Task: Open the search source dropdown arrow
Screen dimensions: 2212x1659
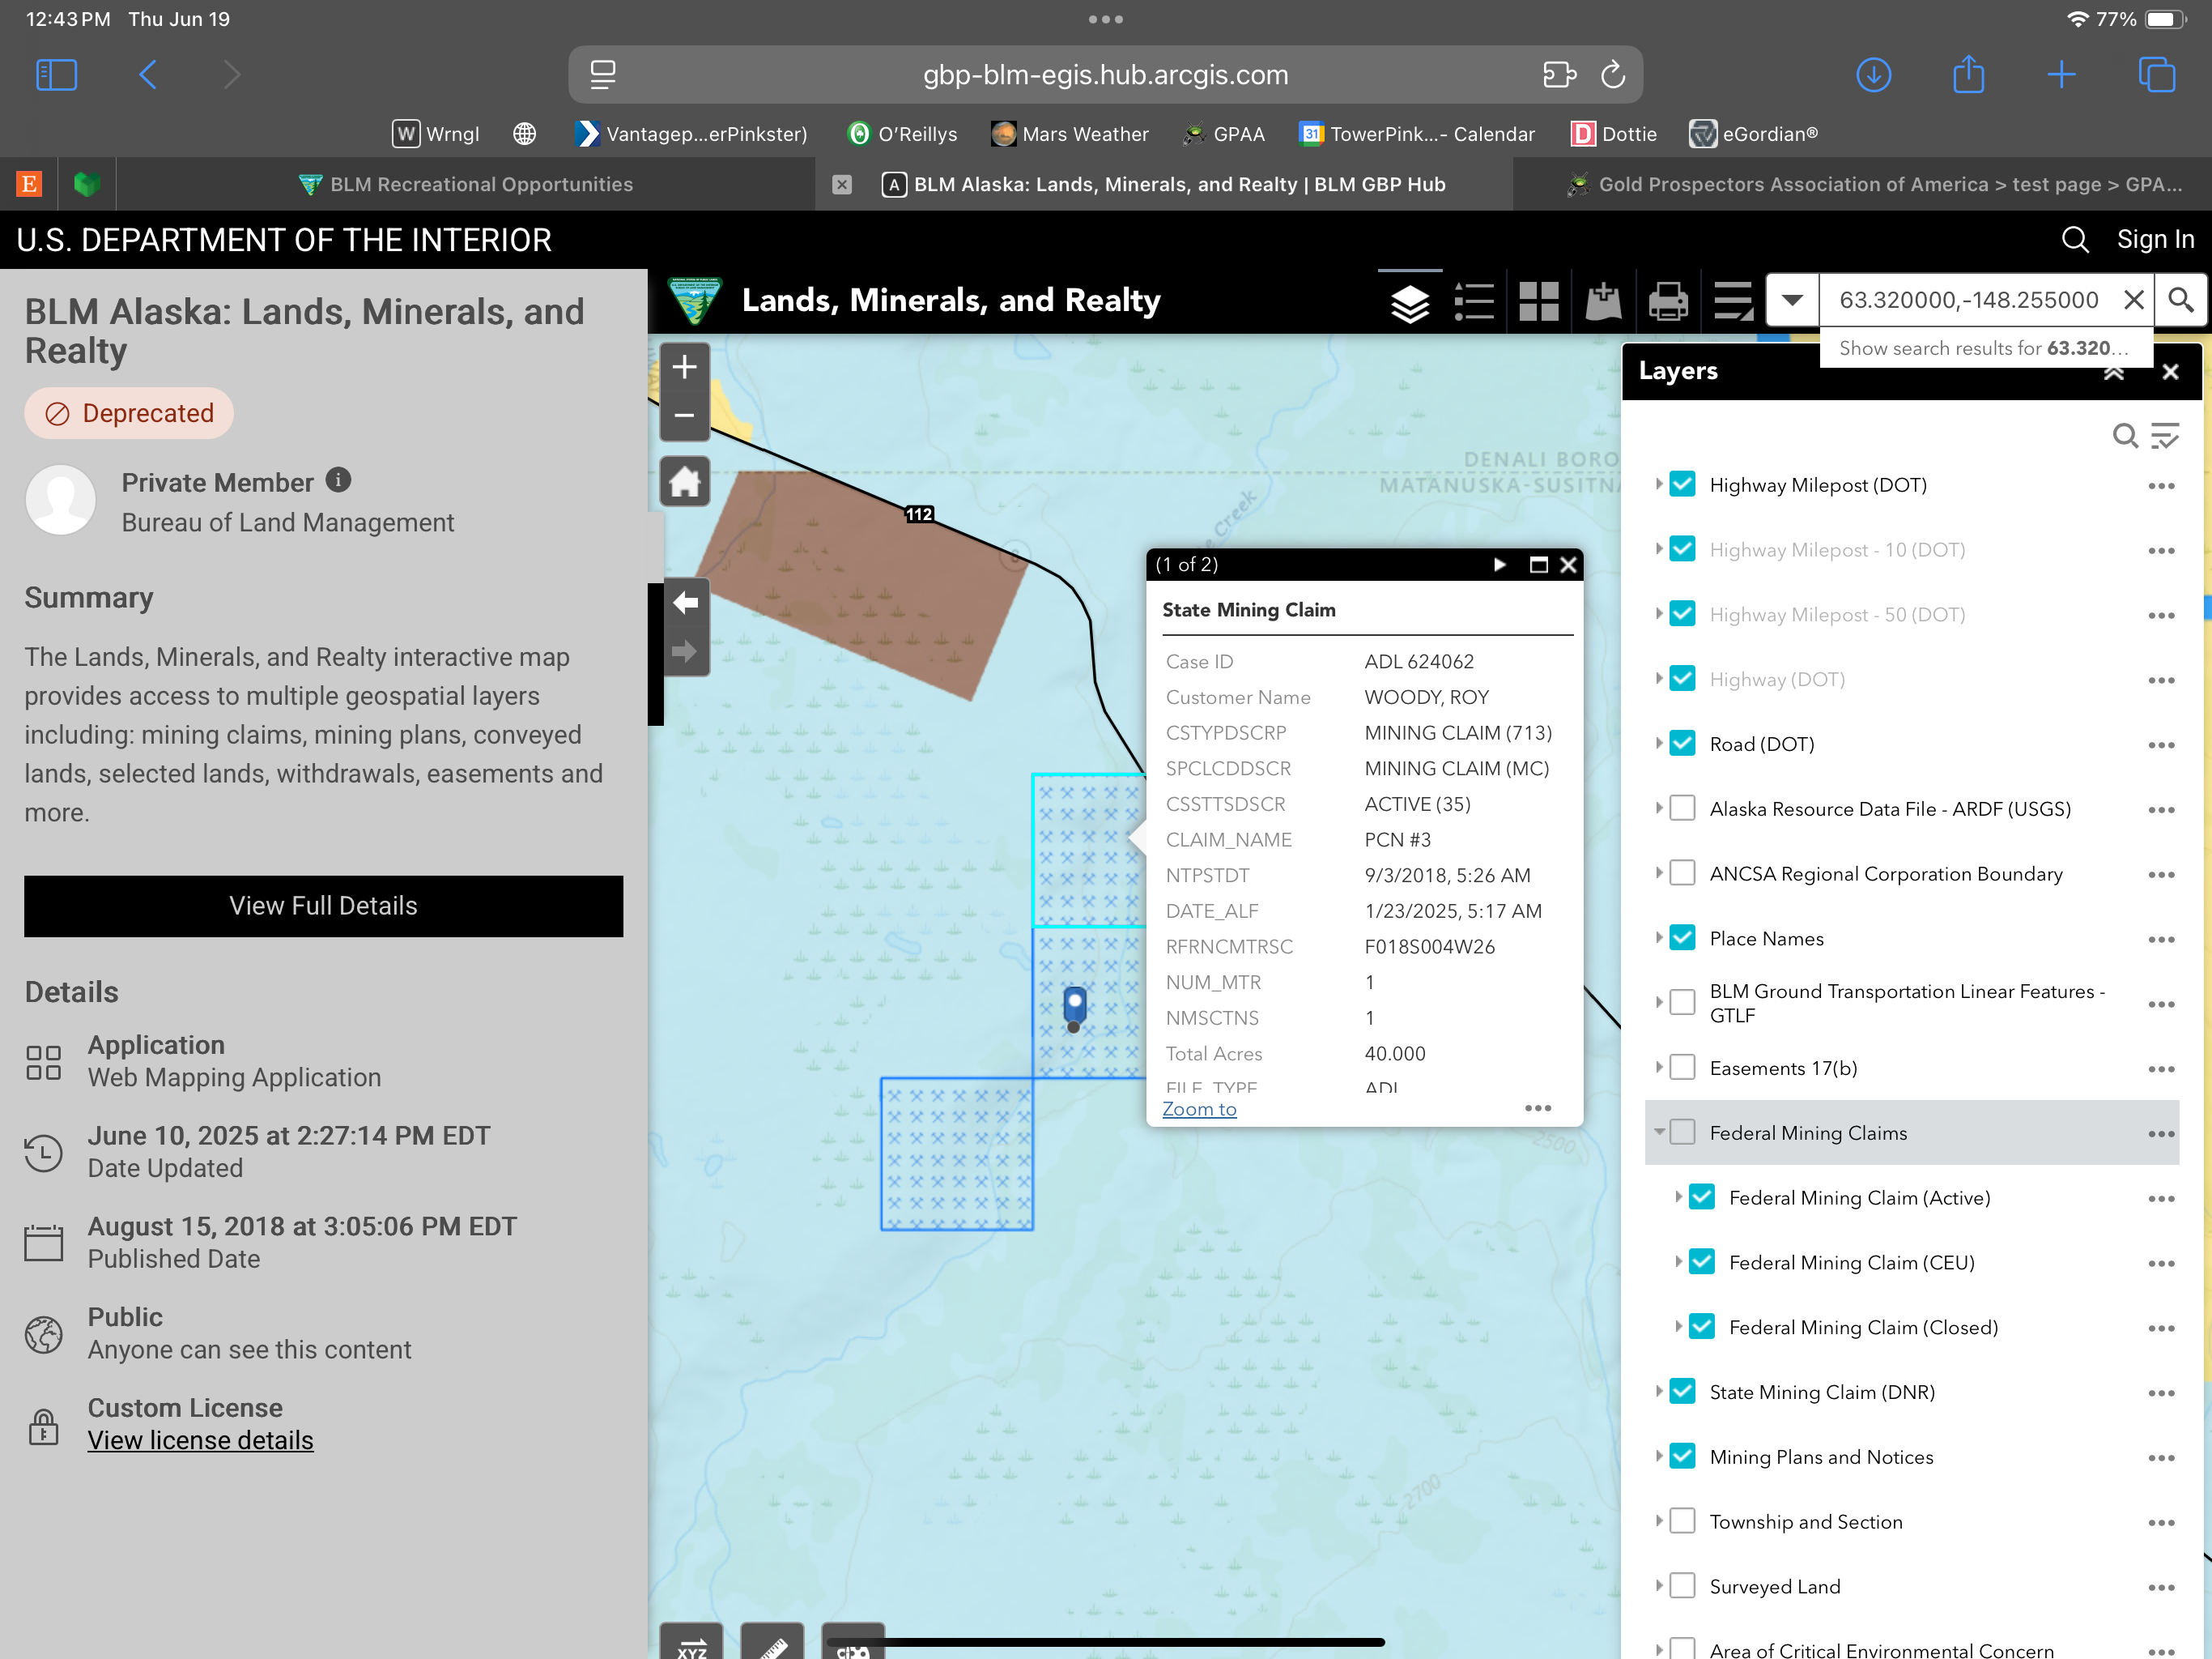Action: (x=1792, y=301)
